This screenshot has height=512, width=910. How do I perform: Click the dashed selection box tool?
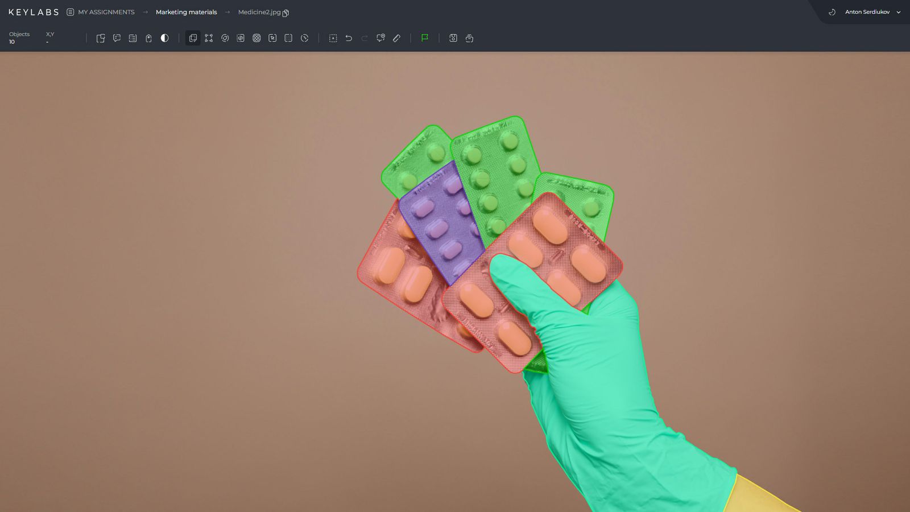pos(333,38)
